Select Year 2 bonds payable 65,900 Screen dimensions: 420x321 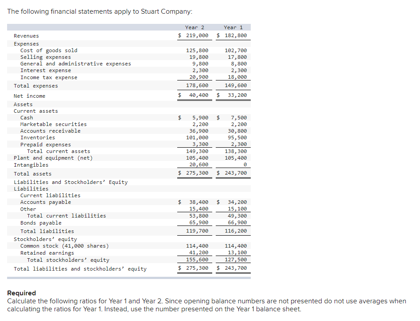tap(199, 222)
